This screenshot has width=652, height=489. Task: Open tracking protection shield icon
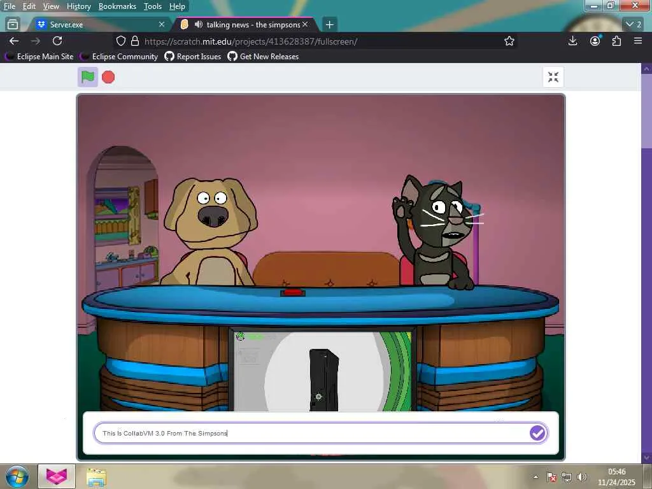point(120,41)
